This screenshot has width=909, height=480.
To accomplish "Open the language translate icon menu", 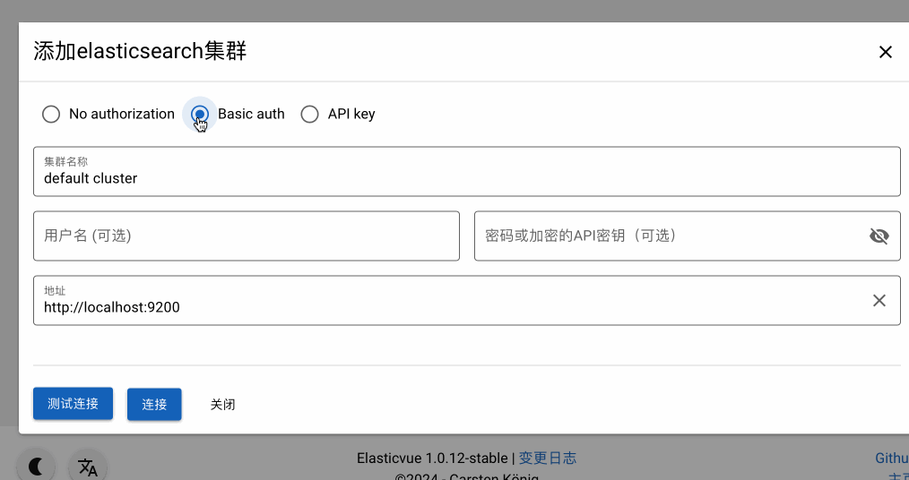I will click(88, 467).
